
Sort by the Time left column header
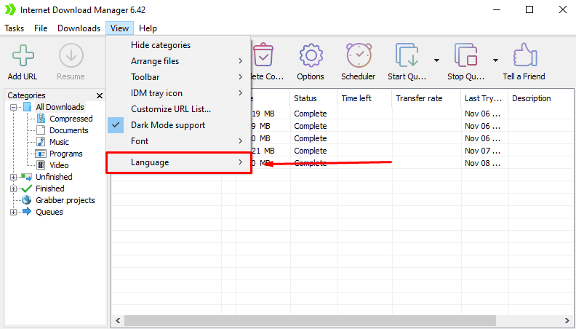(364, 98)
